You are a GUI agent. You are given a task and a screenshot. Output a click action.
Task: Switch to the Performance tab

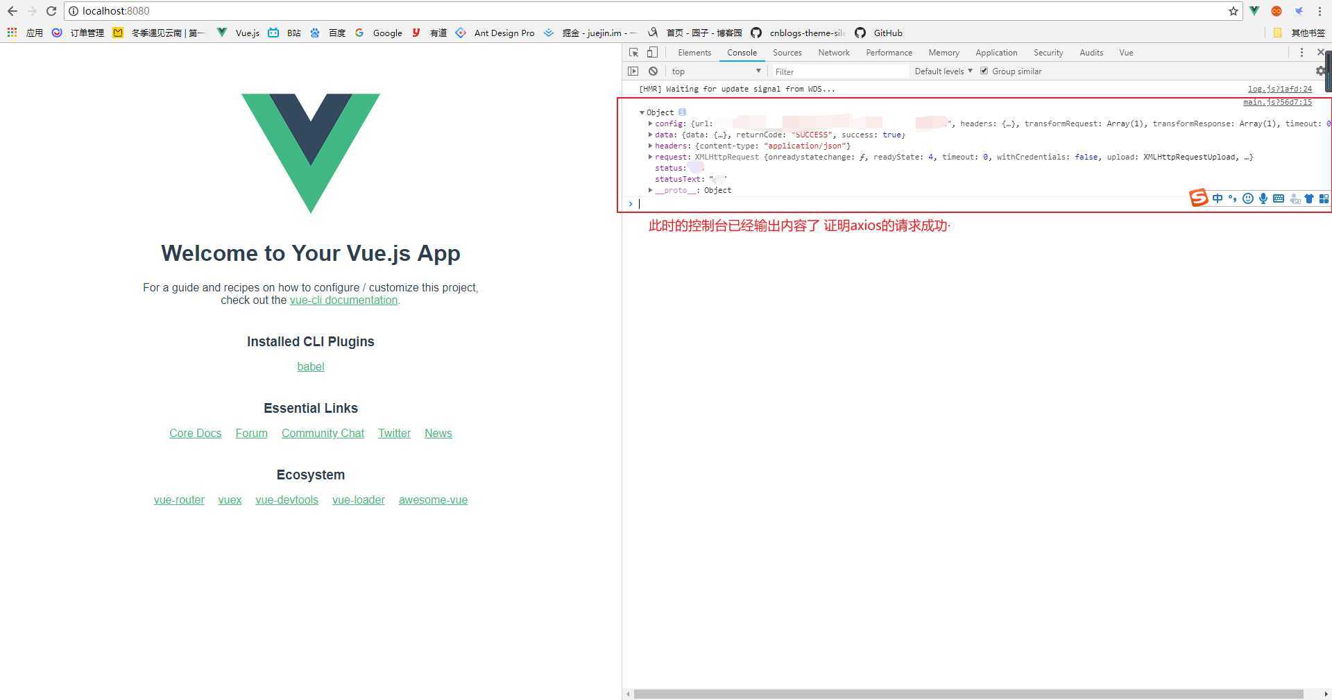(889, 53)
